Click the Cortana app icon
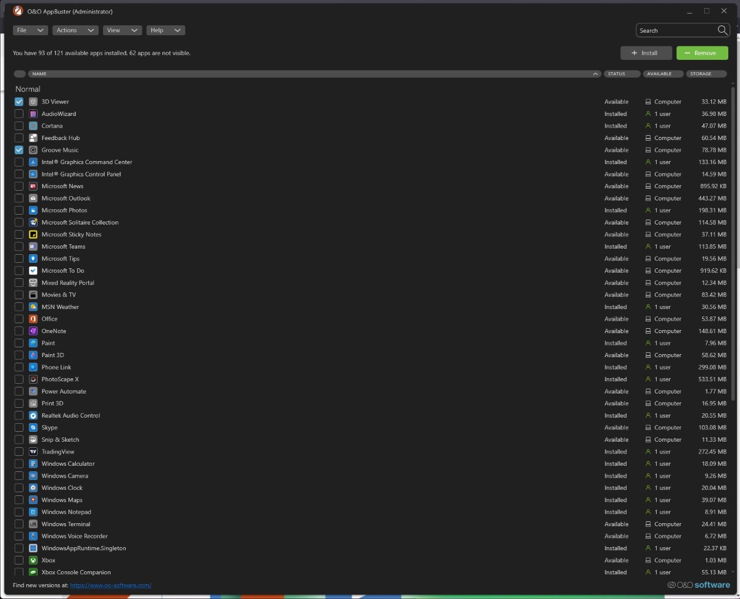The width and height of the screenshot is (740, 599). [x=33, y=126]
